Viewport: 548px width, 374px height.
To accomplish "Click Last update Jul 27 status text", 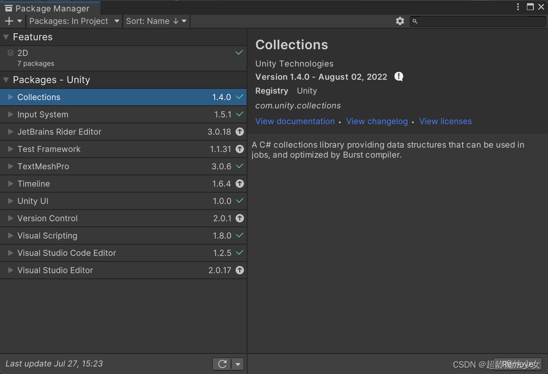I will (x=54, y=364).
